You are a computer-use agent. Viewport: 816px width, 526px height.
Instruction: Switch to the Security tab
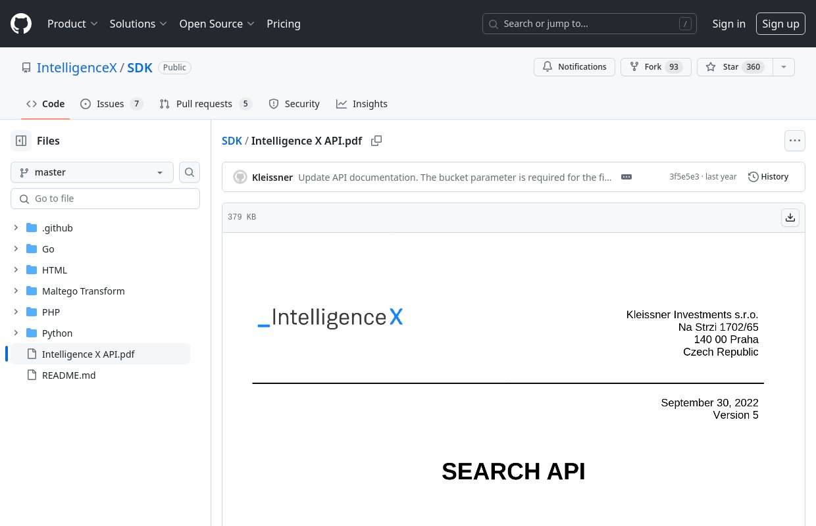coord(294,104)
